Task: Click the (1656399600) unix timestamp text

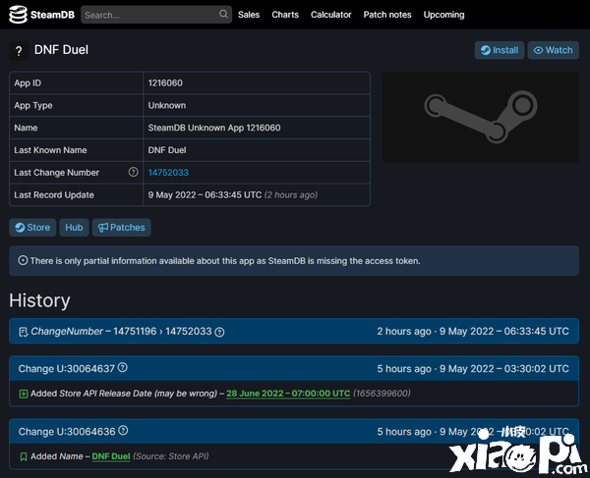Action: (382, 394)
